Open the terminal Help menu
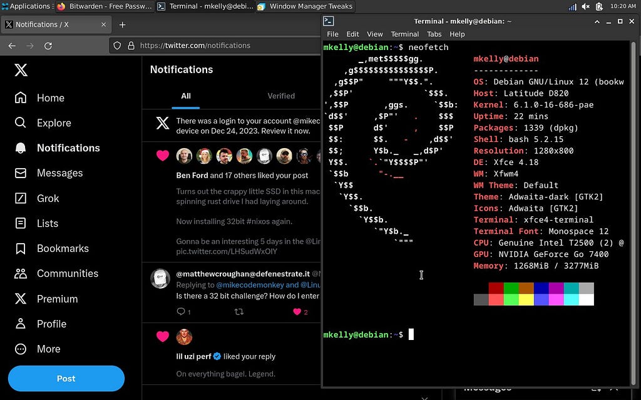This screenshot has width=641, height=400. 457,34
